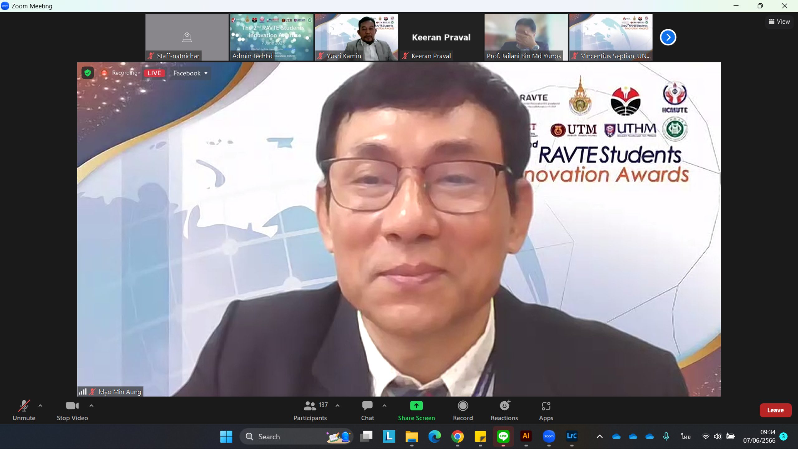The image size is (798, 449).
Task: Open the View layout menu
Action: 779,22
